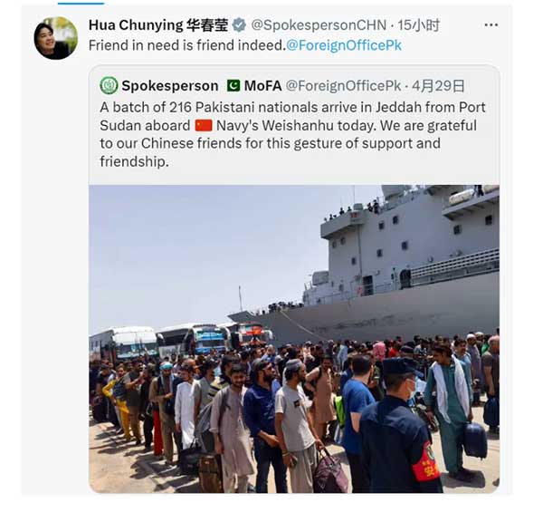The height and width of the screenshot is (512, 543).
Task: Click the Hua Chunying display name
Action: pos(158,25)
